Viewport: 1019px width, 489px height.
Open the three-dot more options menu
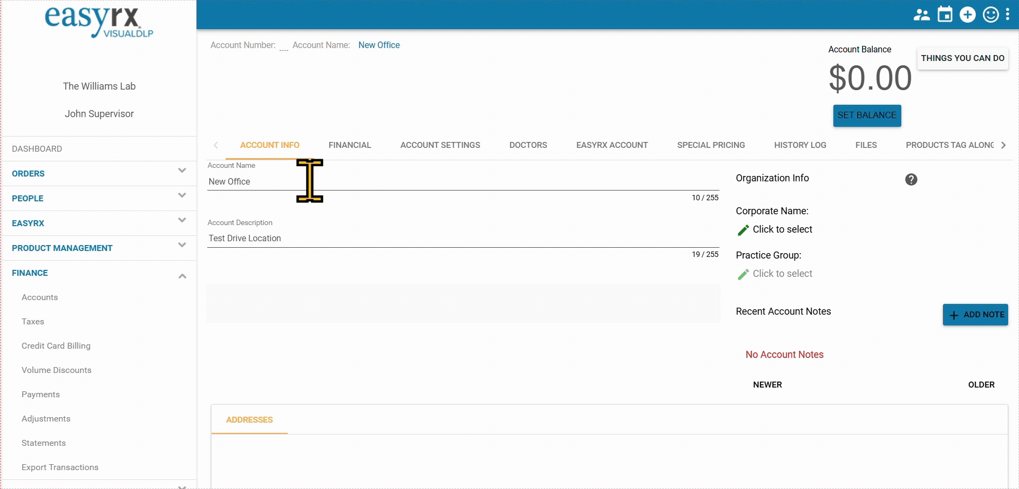[x=1008, y=15]
